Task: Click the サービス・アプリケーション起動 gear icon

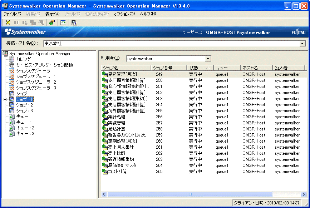Action: coord(12,65)
